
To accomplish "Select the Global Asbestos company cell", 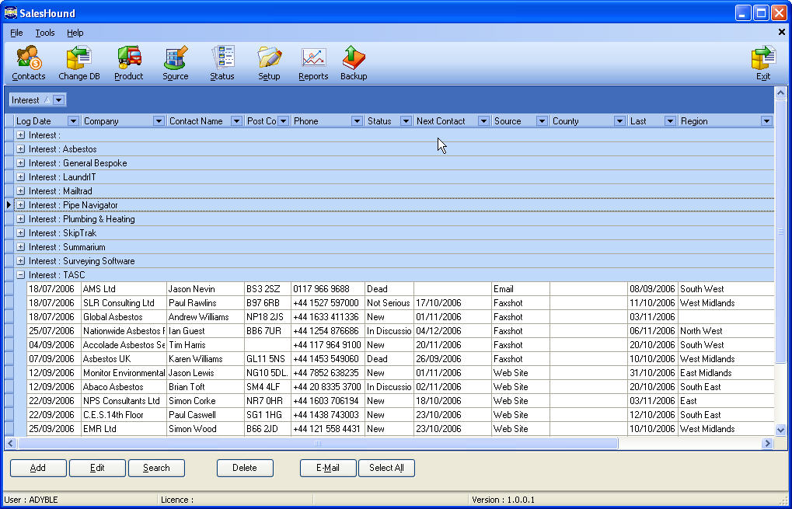I will click(124, 317).
